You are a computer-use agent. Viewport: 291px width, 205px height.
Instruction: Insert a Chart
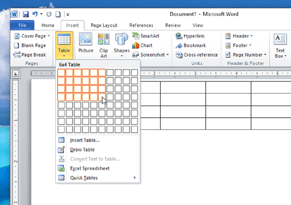[142, 46]
